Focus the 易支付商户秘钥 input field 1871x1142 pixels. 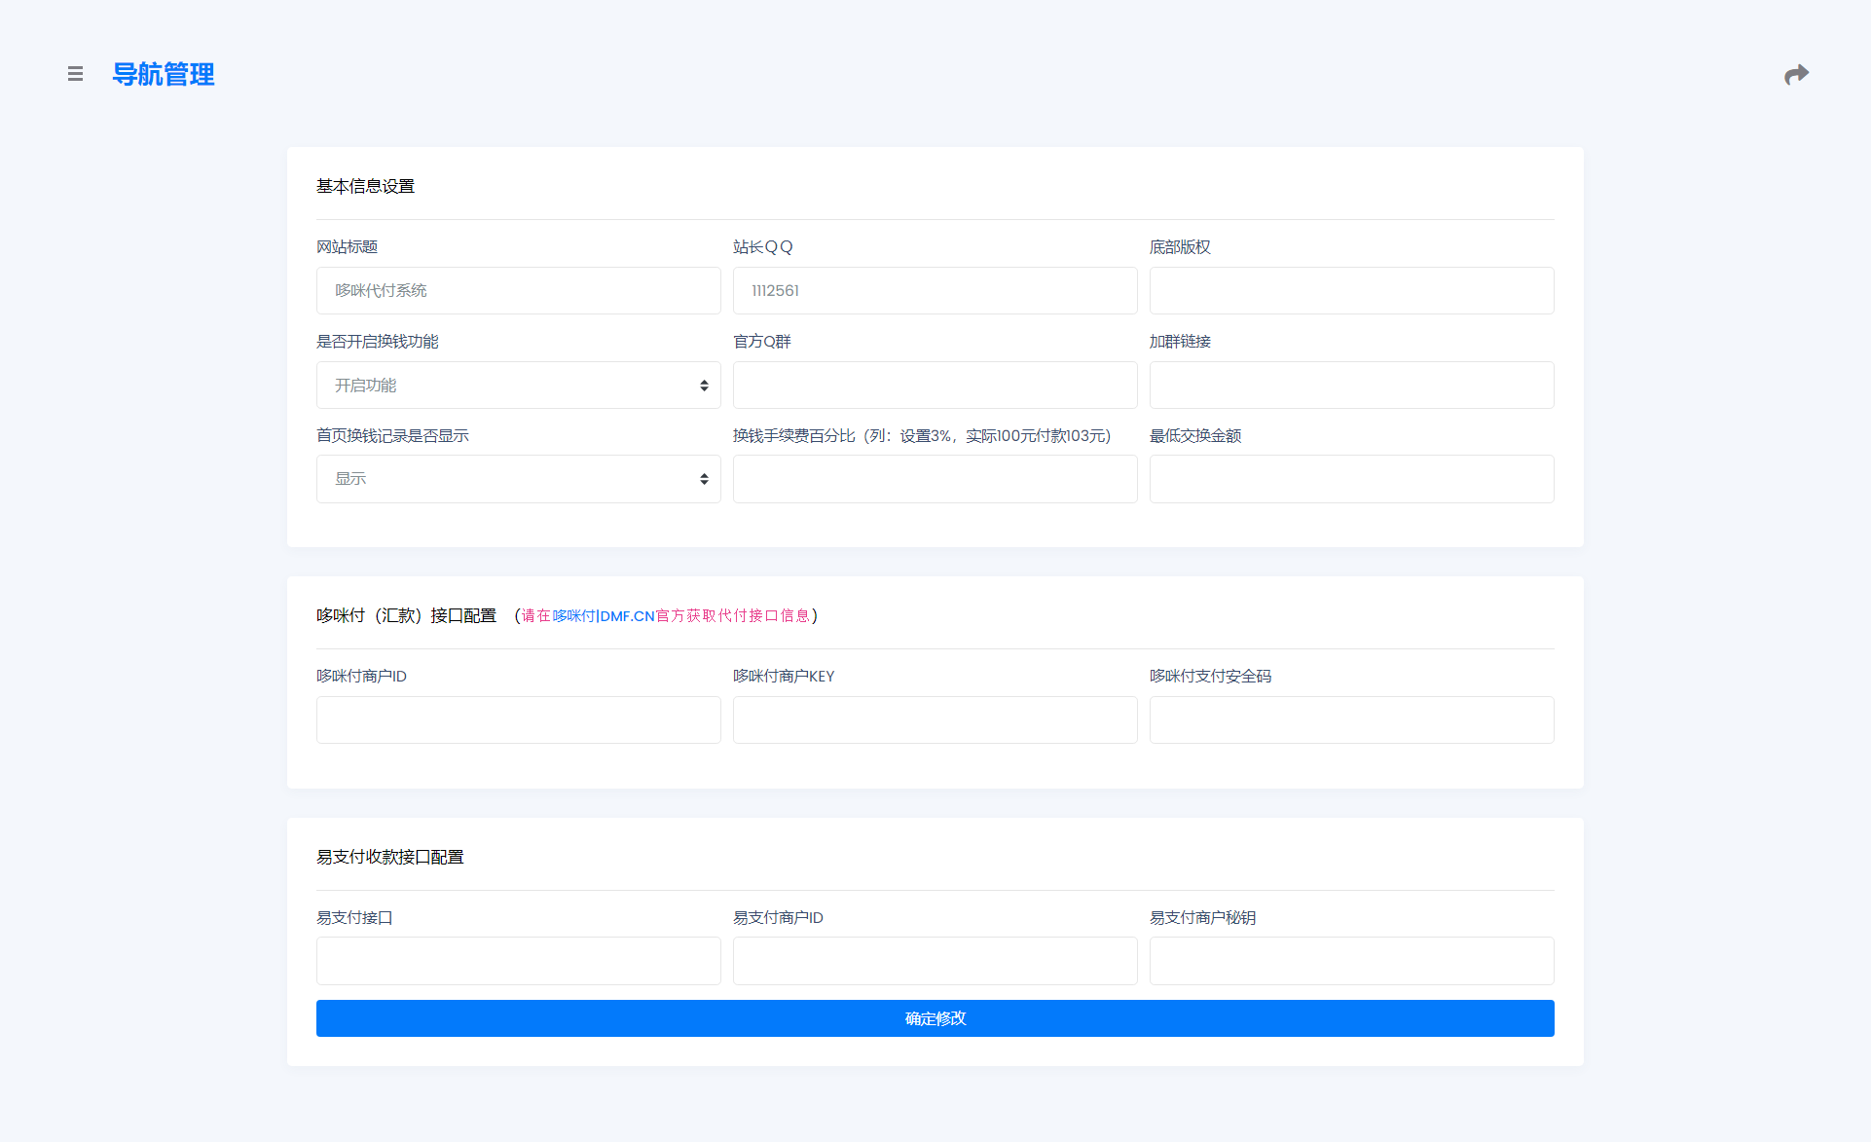click(1351, 961)
